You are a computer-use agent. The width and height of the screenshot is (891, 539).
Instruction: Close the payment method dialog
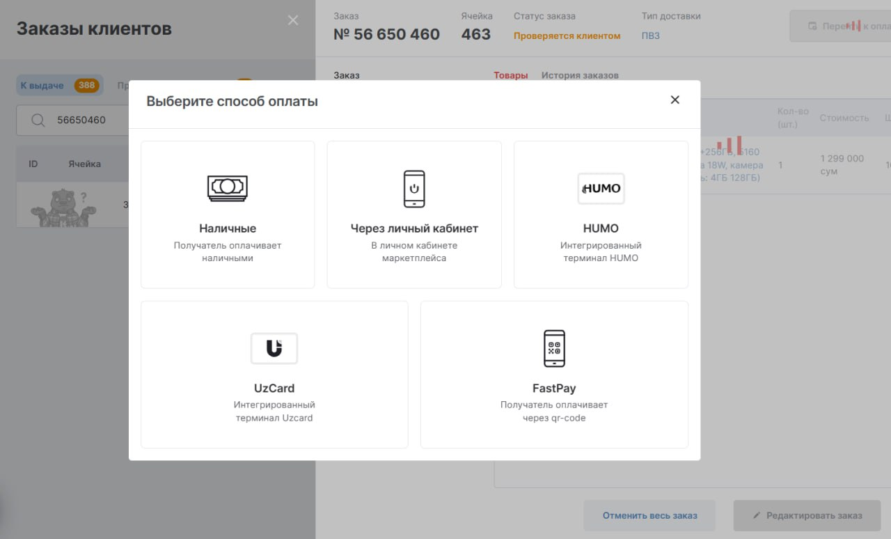point(675,100)
